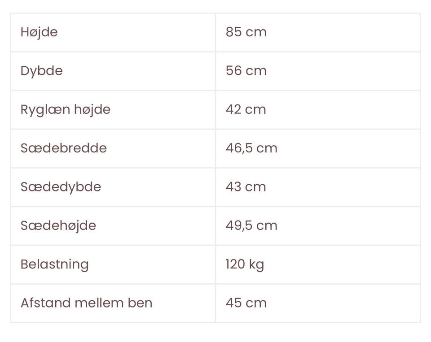This screenshot has width=431, height=342.
Task: Select the 43 cm seat depth value
Action: [246, 186]
